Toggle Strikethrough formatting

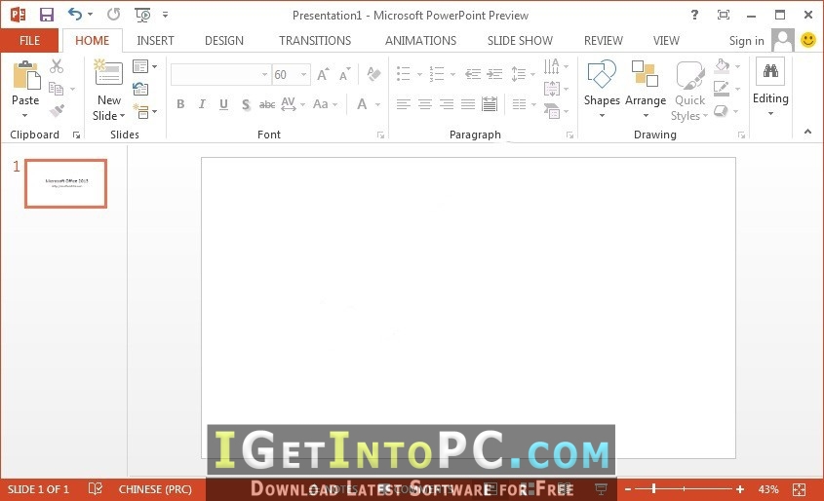[267, 104]
